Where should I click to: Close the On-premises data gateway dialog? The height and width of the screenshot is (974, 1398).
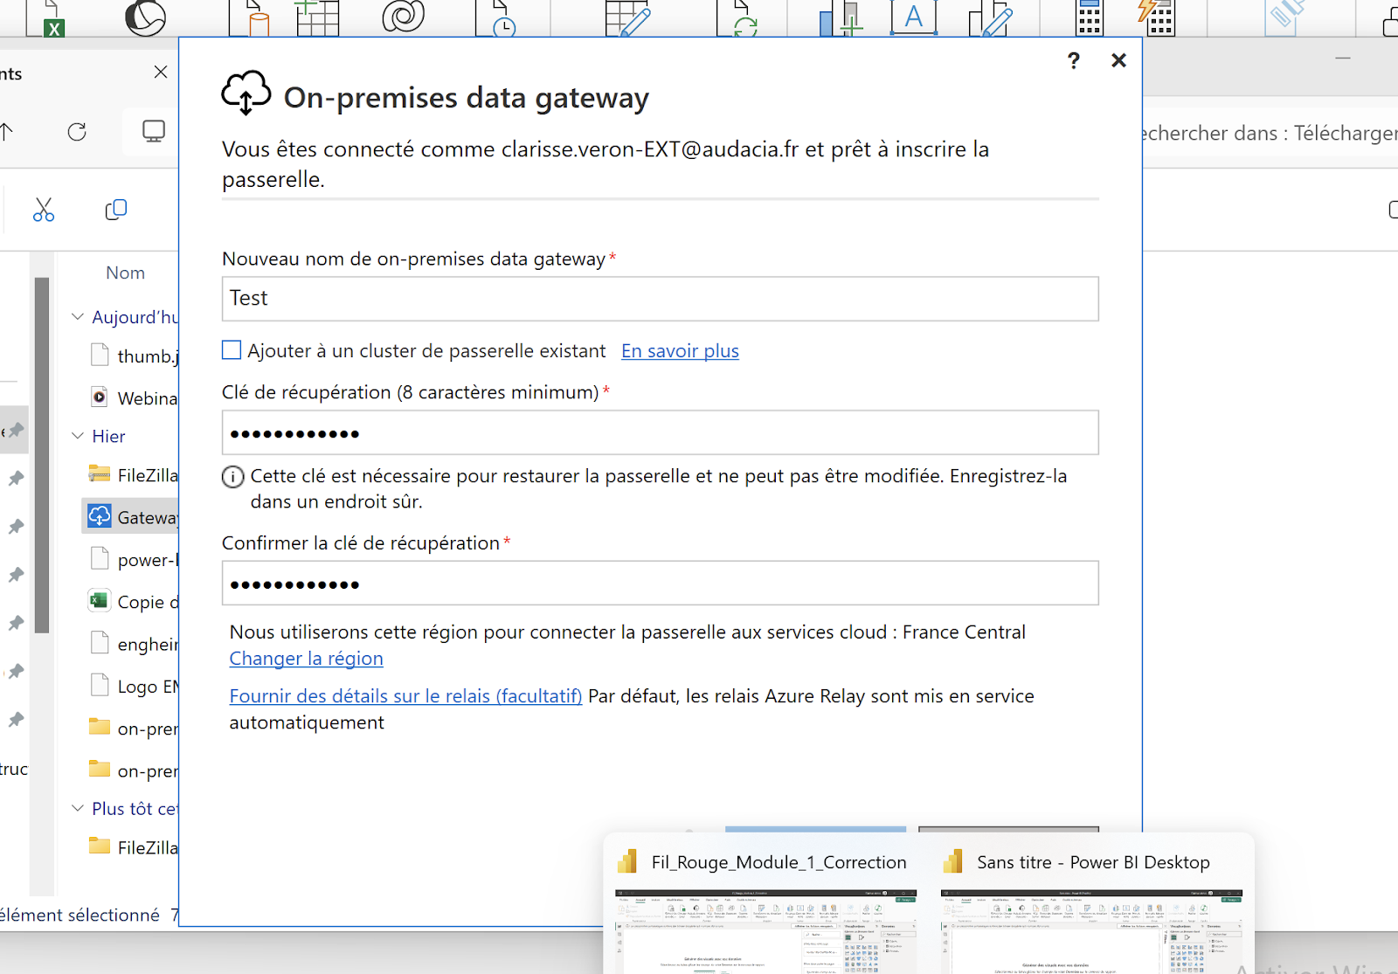(x=1118, y=60)
